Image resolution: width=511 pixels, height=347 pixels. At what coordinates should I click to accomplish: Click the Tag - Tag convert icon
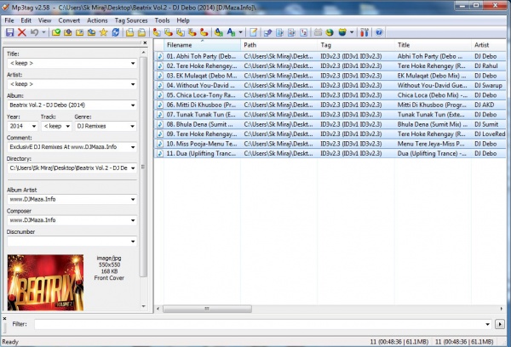pyautogui.click(x=204, y=32)
